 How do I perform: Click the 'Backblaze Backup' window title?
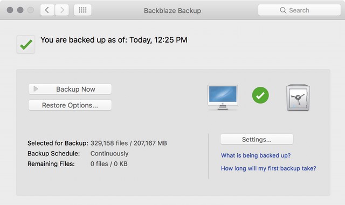point(172,11)
